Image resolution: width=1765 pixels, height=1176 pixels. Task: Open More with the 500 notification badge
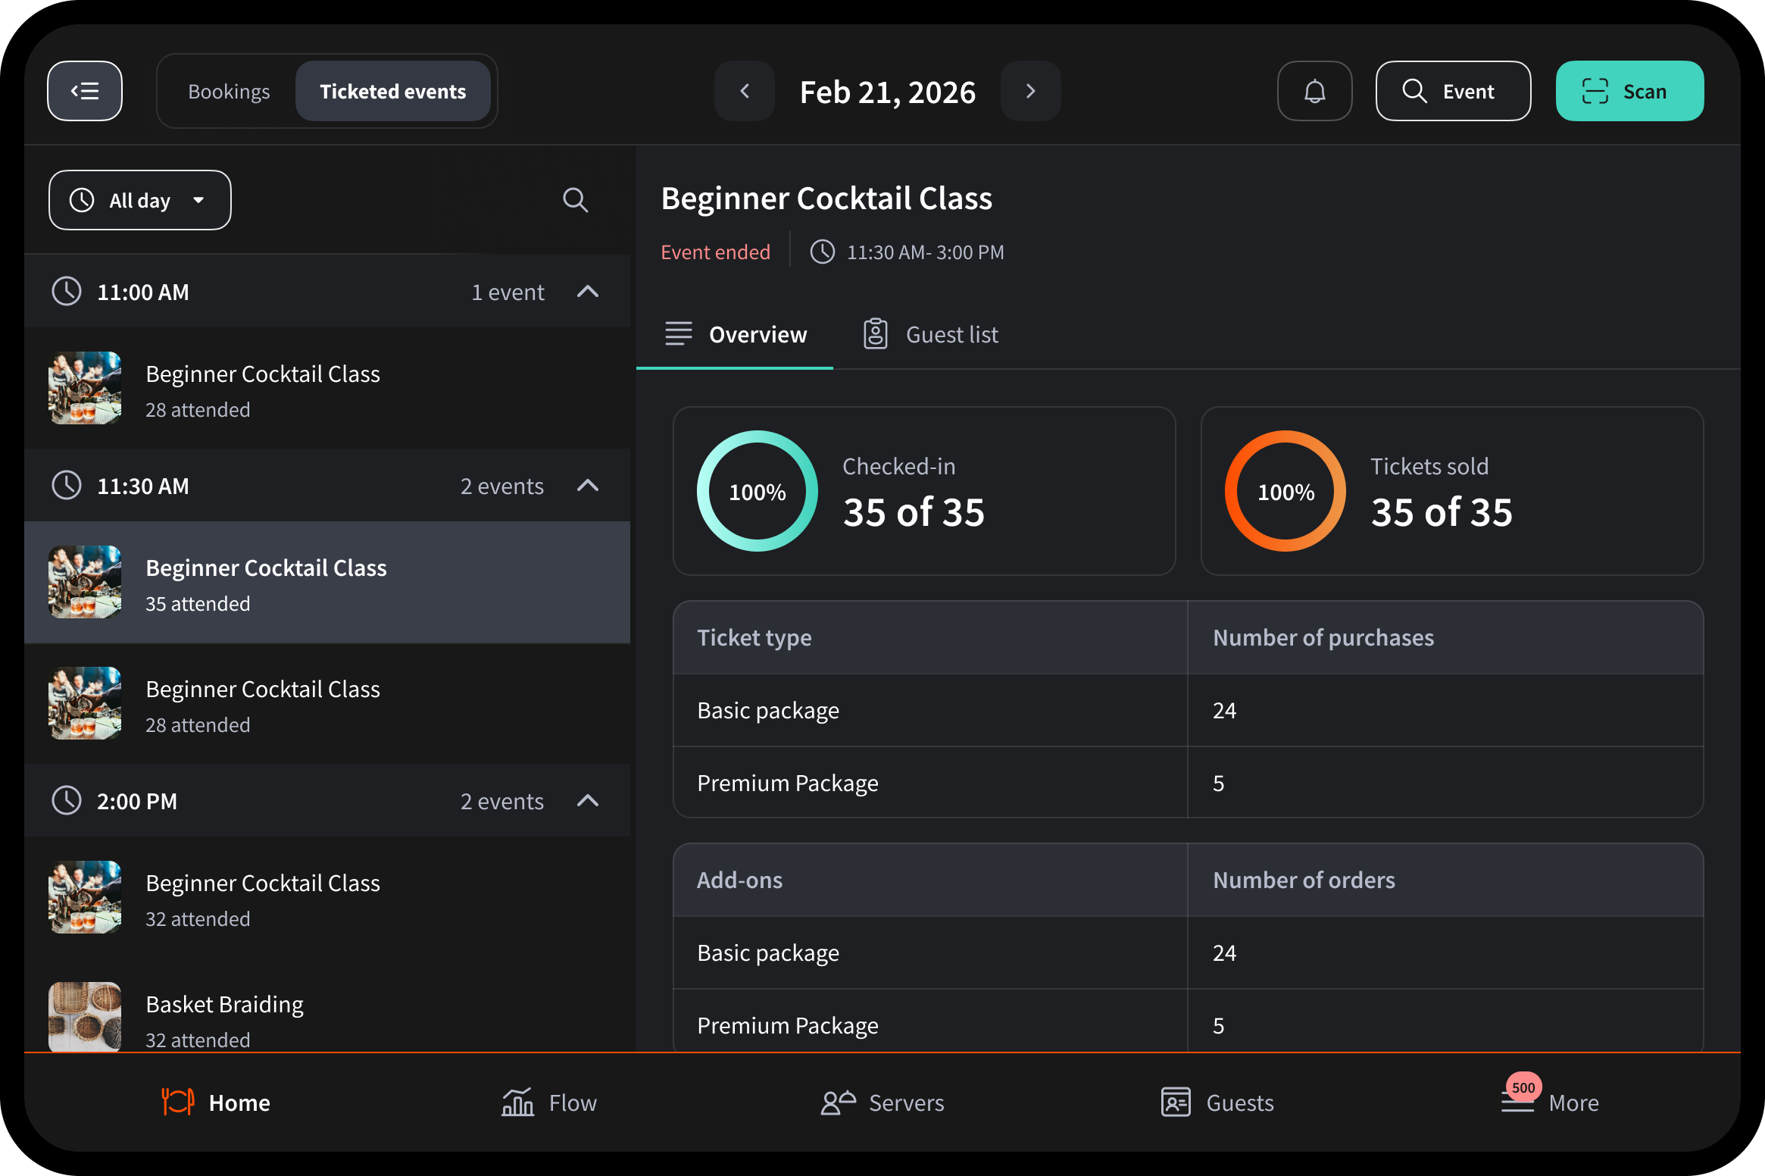(x=1551, y=1102)
